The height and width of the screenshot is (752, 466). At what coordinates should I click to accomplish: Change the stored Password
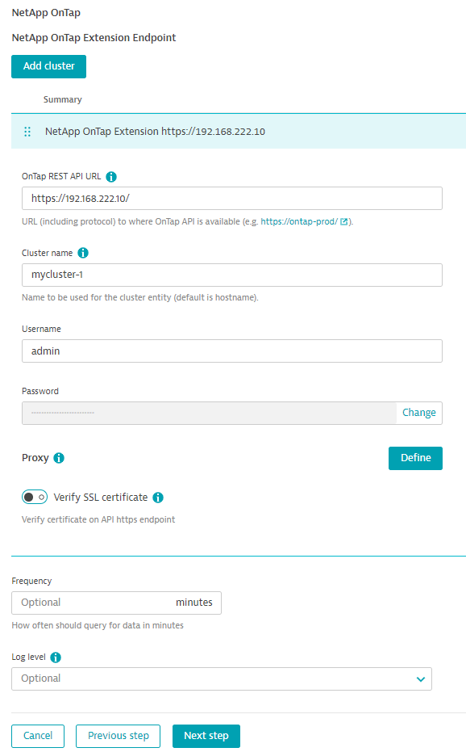(x=418, y=412)
